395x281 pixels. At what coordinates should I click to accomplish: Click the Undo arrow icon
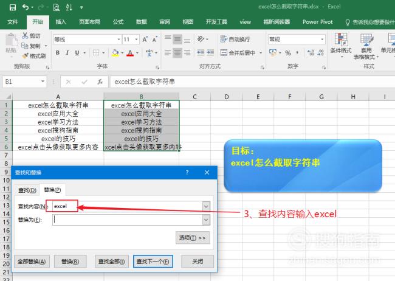(26, 7)
